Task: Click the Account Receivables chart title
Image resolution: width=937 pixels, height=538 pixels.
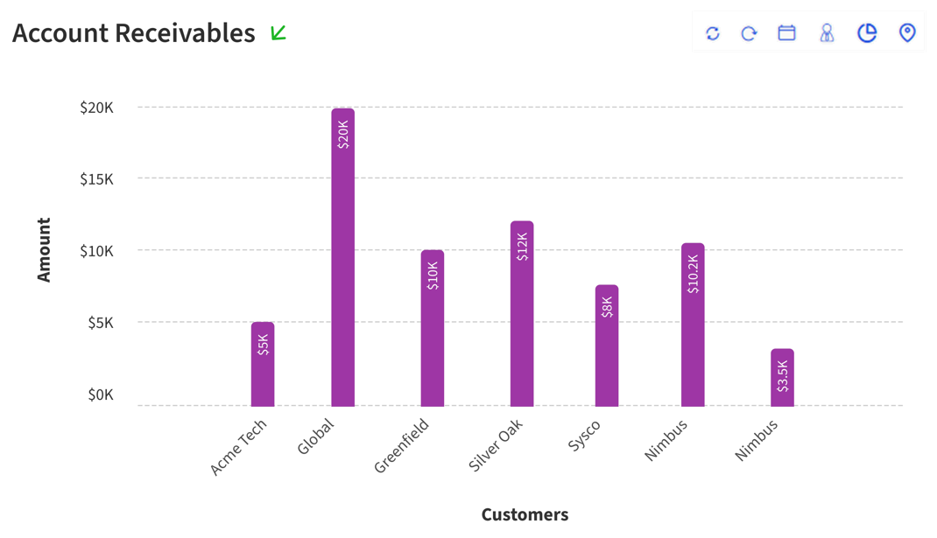Action: pyautogui.click(x=131, y=32)
